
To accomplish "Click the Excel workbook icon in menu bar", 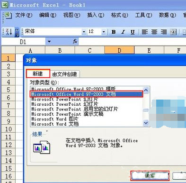I will (8, 15).
